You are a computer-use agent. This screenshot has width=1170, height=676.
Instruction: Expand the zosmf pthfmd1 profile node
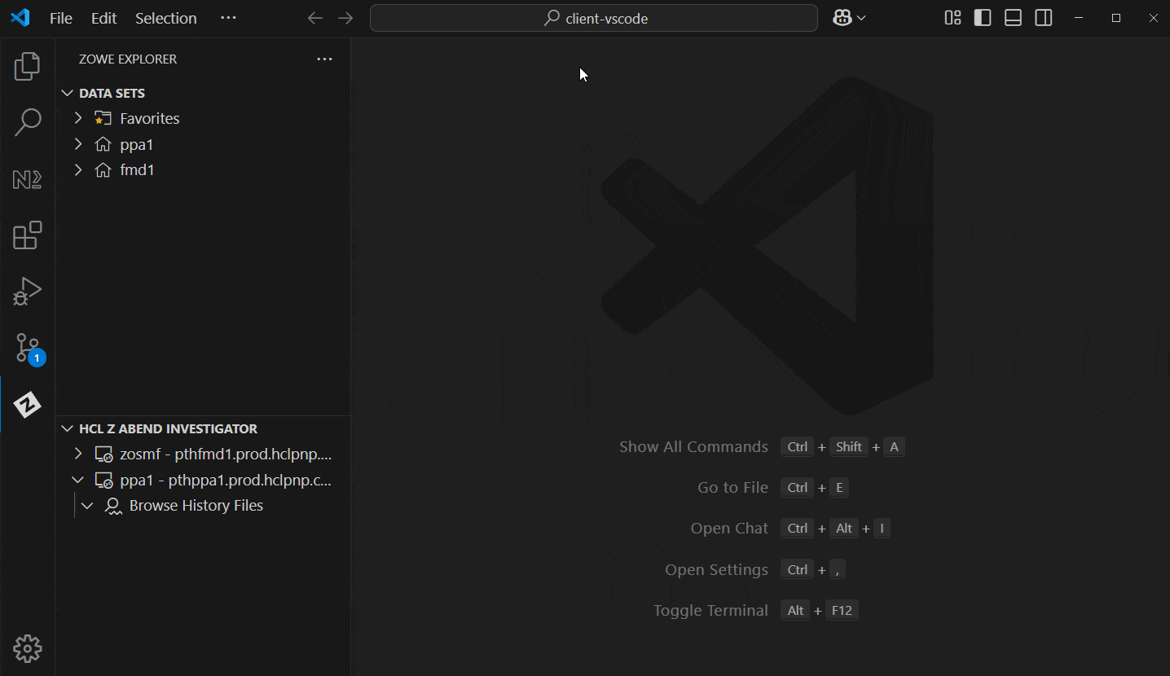point(78,454)
